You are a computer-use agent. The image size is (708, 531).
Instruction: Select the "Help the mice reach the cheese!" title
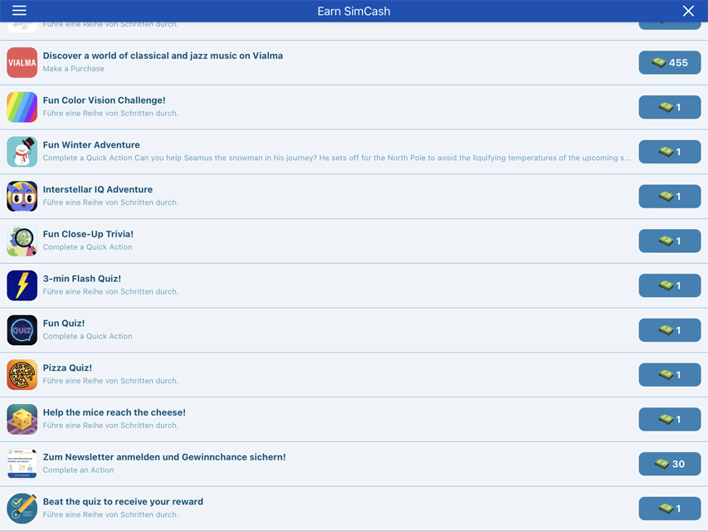[x=115, y=412]
